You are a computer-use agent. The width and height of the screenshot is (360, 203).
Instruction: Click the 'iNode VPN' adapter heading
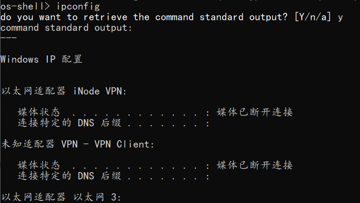(x=100, y=91)
